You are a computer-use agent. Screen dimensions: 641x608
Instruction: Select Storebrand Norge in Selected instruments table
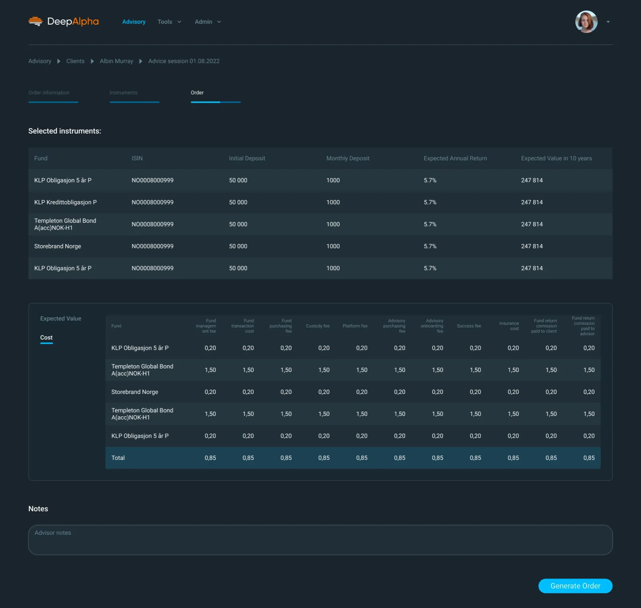58,246
